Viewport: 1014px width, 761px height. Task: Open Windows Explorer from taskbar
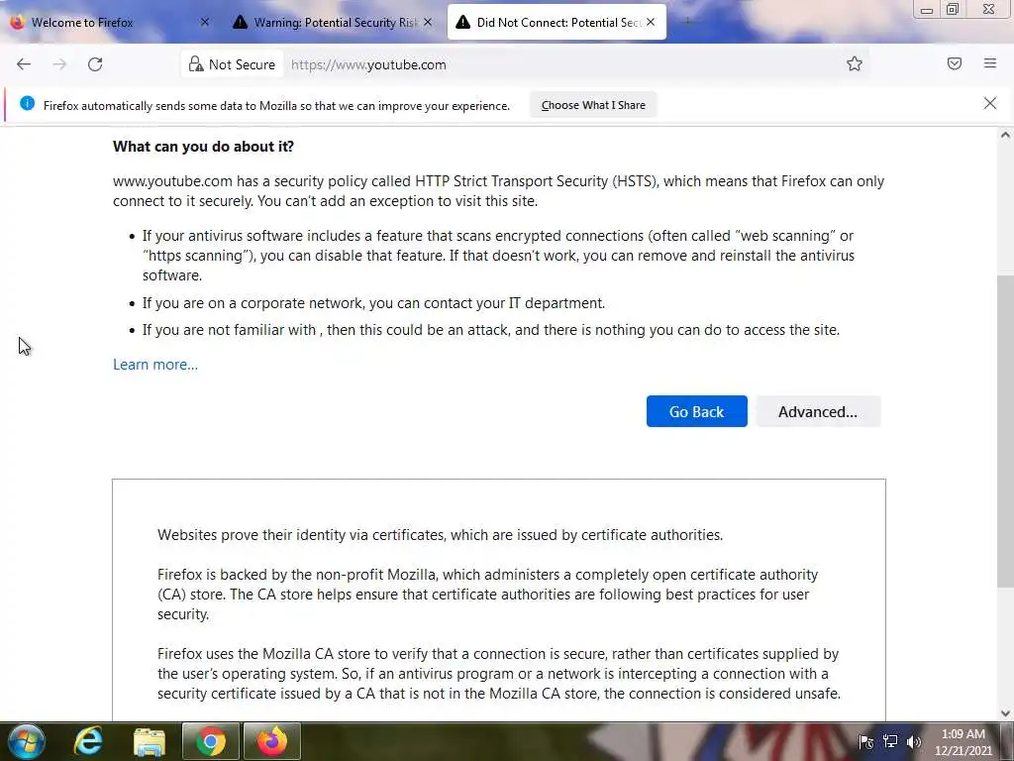[150, 741]
